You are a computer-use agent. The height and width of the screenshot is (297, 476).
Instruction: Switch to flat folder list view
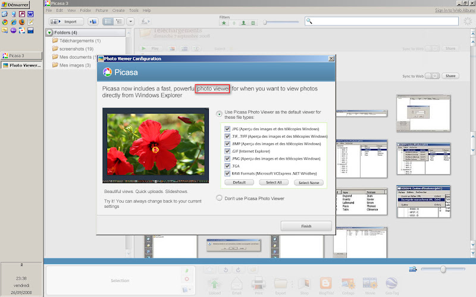click(x=108, y=21)
